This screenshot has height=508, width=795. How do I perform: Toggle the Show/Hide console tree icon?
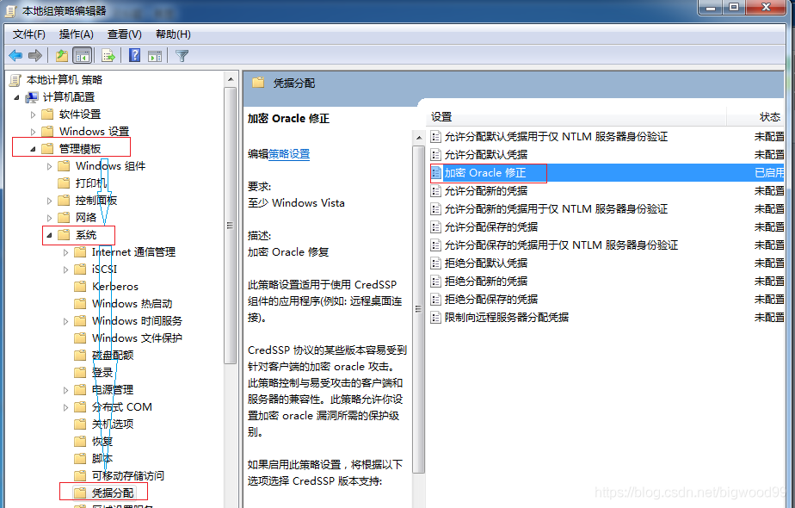[82, 55]
